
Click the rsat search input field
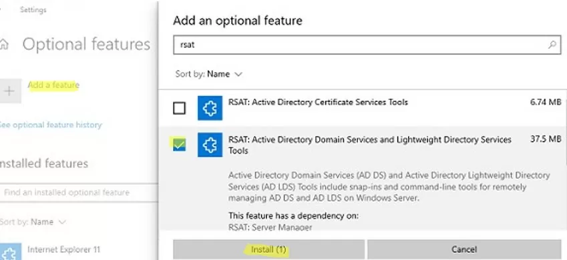coord(367,45)
